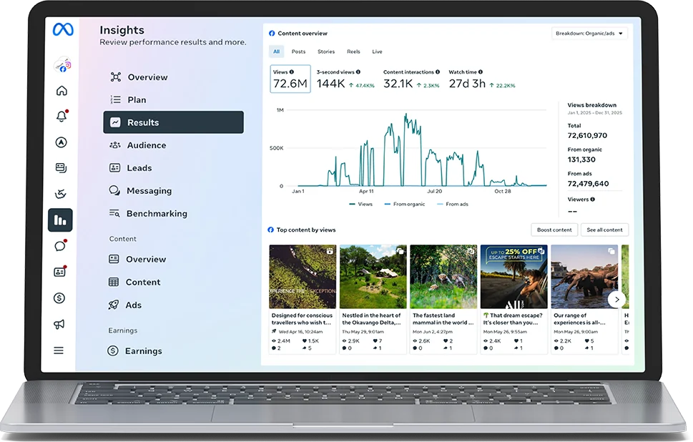The width and height of the screenshot is (693, 442).
Task: Open 'That dream escape?' post thumbnail
Action: click(514, 277)
